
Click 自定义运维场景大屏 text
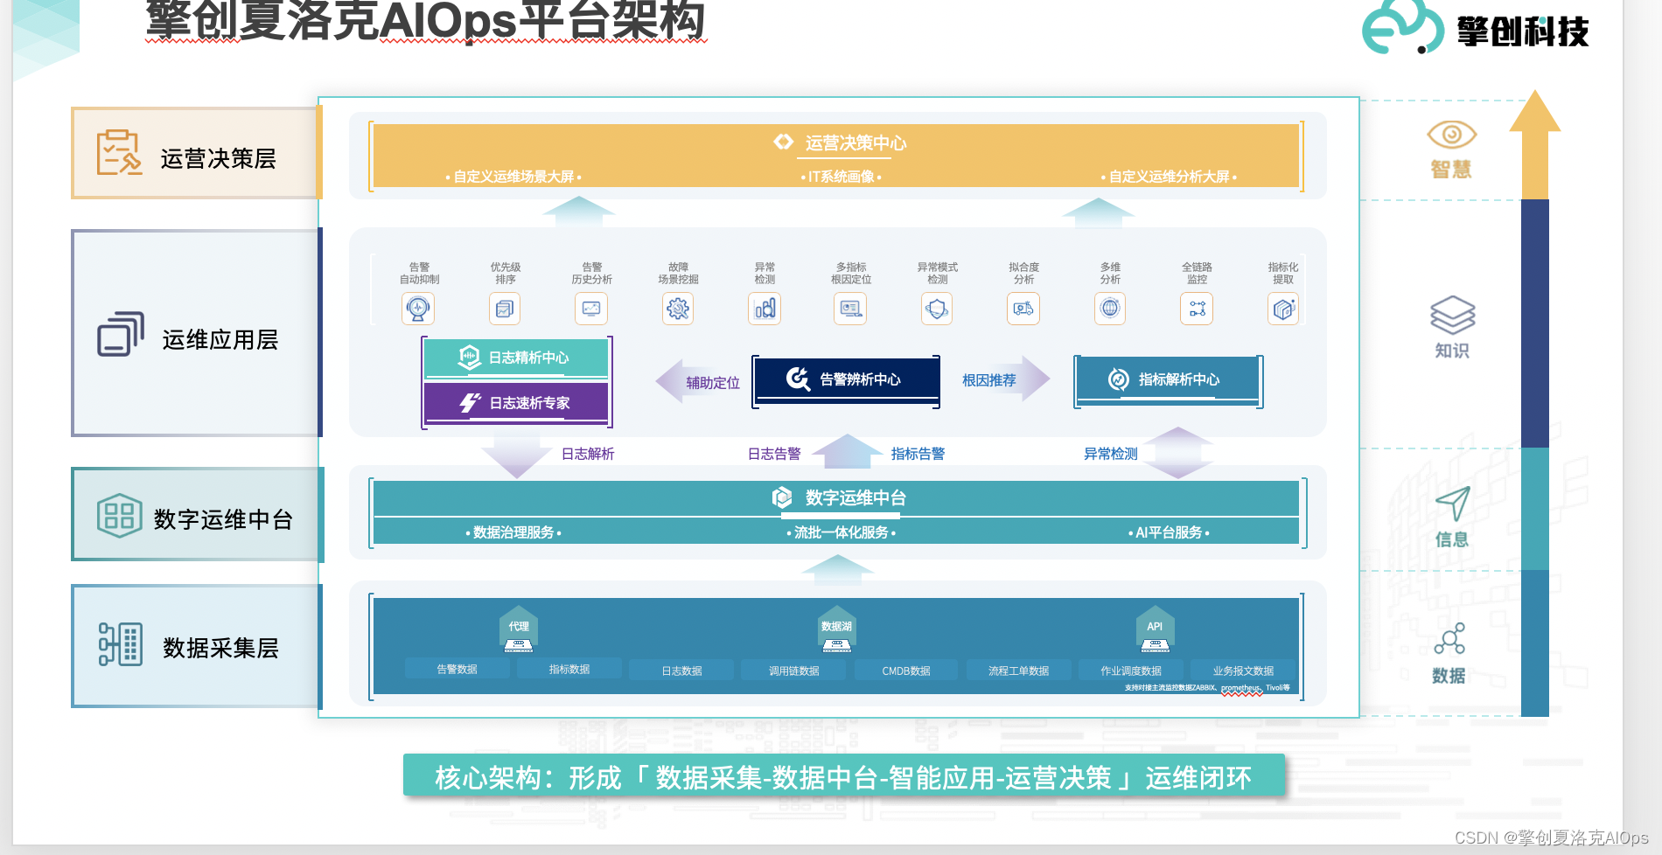pos(513,177)
